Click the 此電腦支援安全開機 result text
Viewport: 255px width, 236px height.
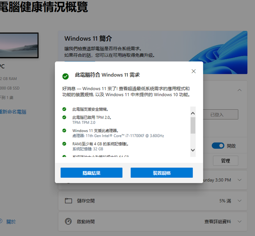point(90,109)
